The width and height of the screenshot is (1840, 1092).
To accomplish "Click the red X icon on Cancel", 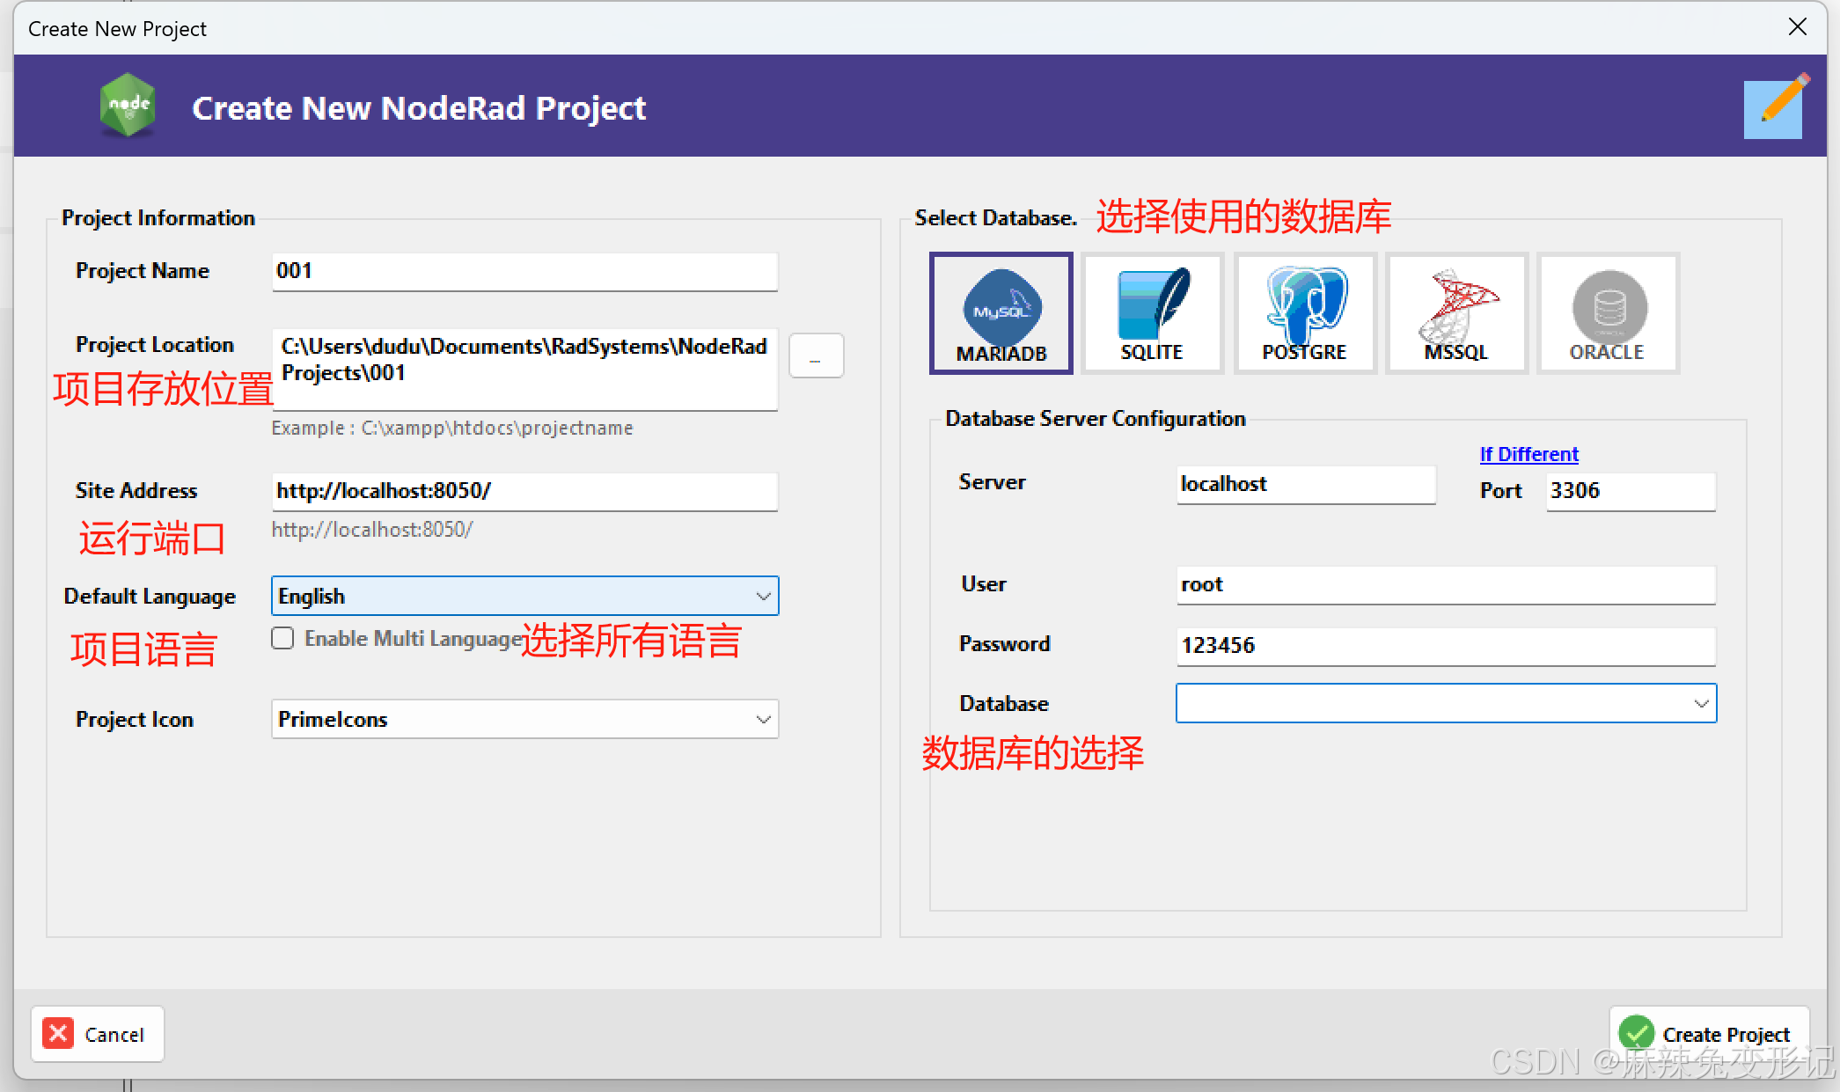I will tap(59, 1033).
